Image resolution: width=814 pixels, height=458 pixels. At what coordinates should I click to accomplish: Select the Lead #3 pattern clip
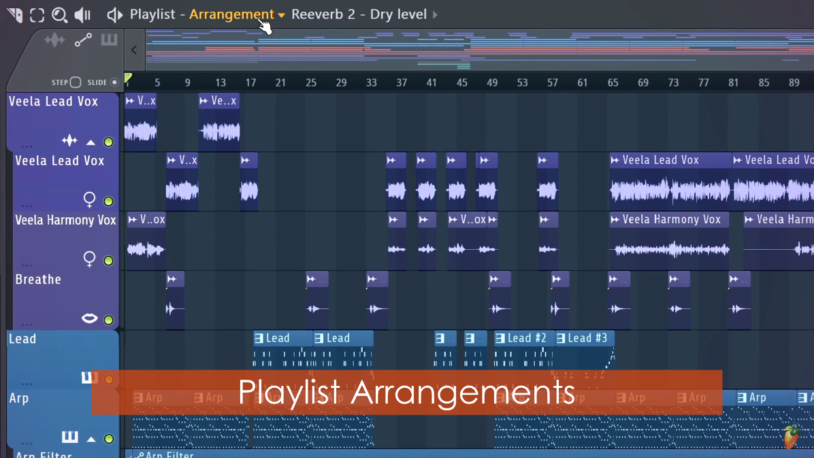(x=585, y=338)
